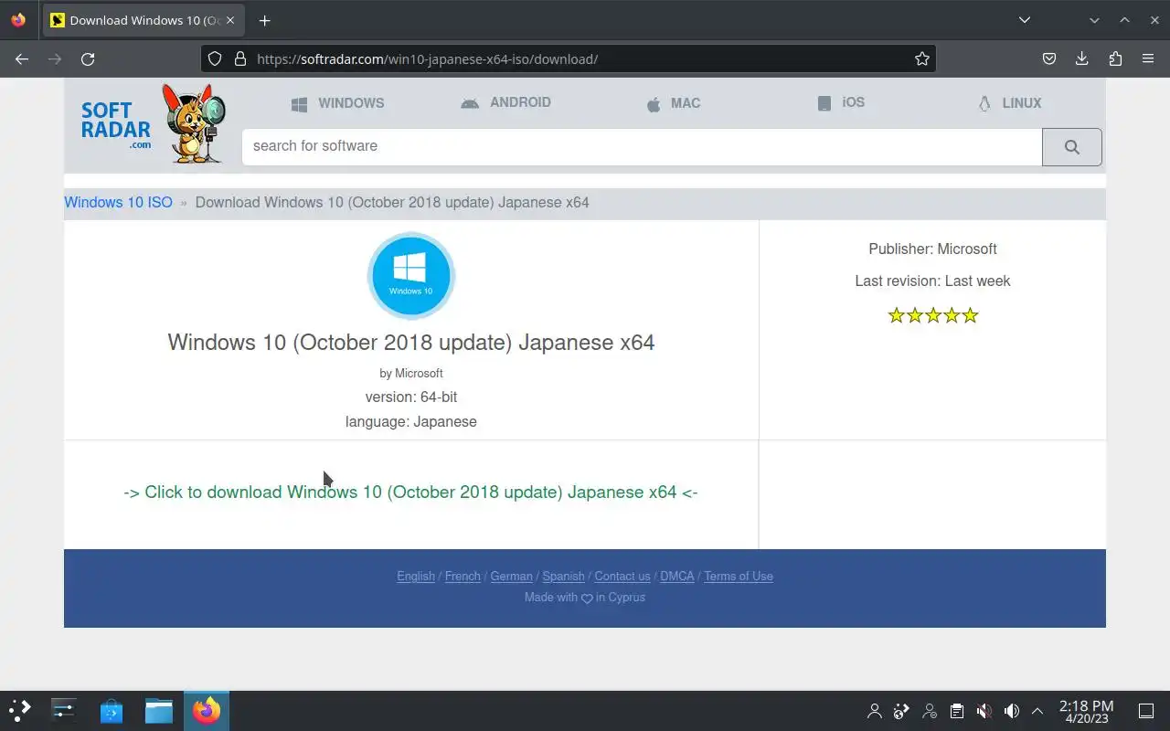Expand the hidden system tray icons

point(1037,711)
